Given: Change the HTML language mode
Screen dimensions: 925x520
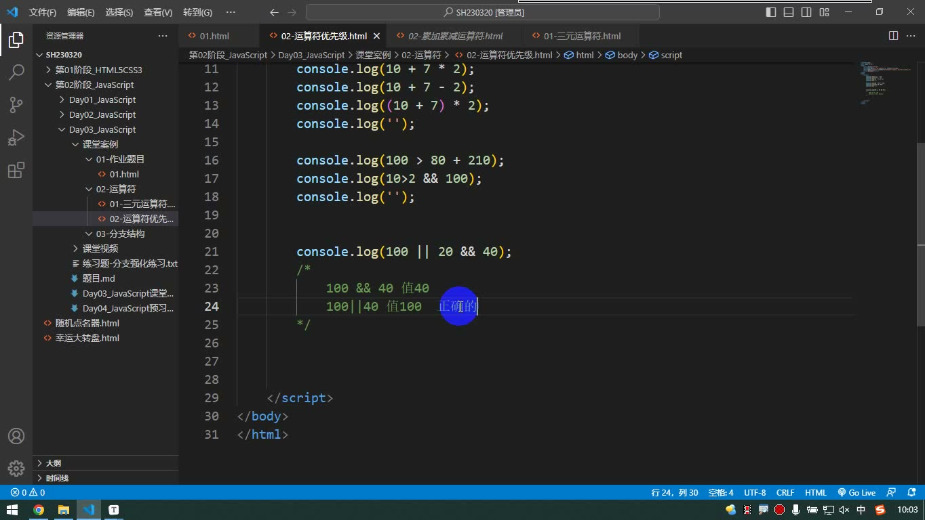Looking at the screenshot, I should pos(816,492).
